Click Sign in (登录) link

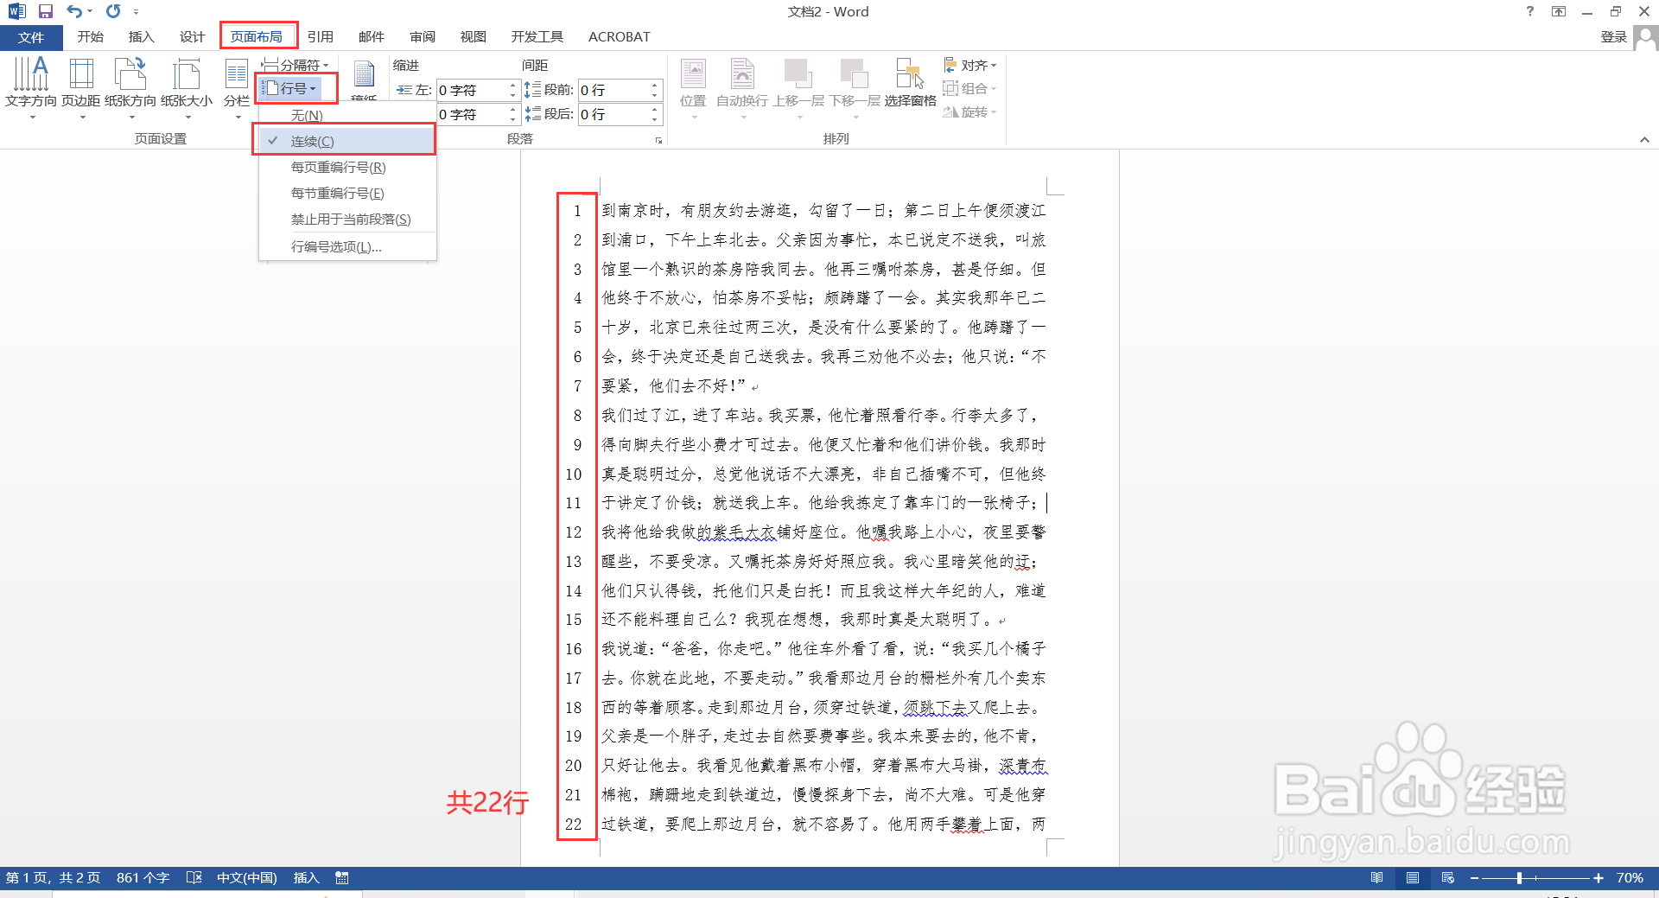click(1613, 37)
